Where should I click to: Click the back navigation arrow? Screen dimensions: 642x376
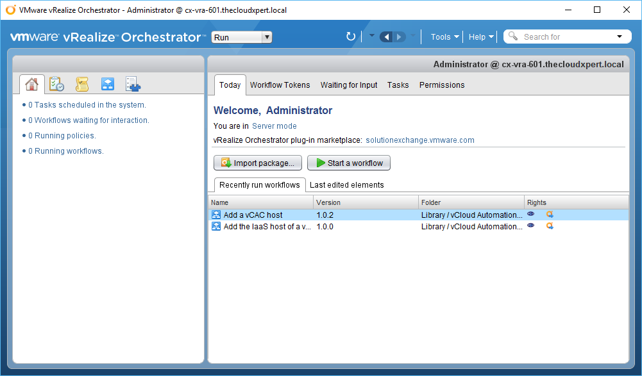tap(386, 37)
